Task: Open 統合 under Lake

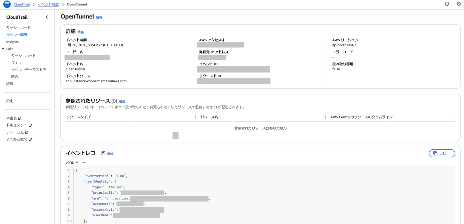Action: [x=15, y=76]
